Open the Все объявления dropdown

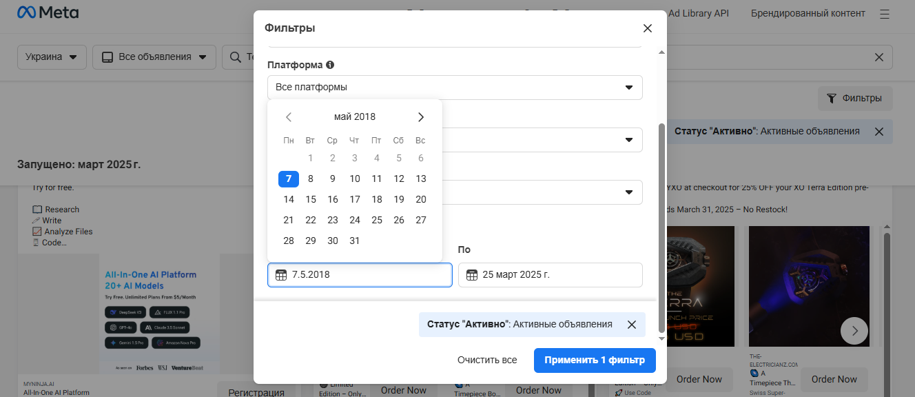click(154, 57)
